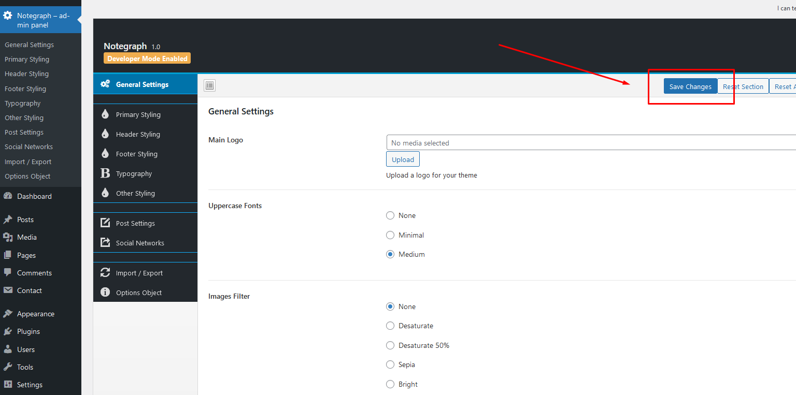Click the Post Settings edit icon
This screenshot has width=796, height=395.
[105, 223]
